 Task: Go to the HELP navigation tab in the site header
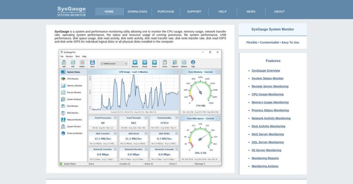[223, 11]
